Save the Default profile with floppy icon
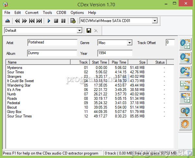 (x=89, y=30)
